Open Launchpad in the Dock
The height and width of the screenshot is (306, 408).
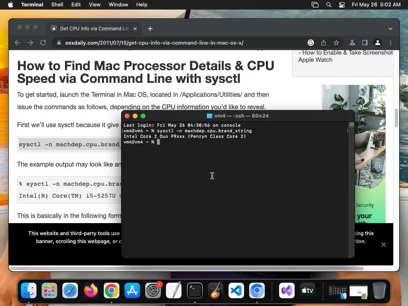49,290
